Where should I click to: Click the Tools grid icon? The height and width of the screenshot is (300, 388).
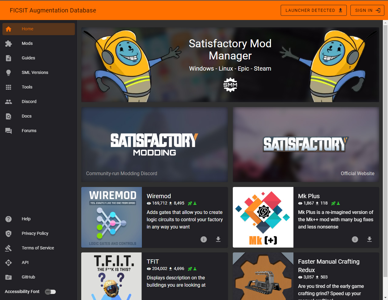point(8,87)
